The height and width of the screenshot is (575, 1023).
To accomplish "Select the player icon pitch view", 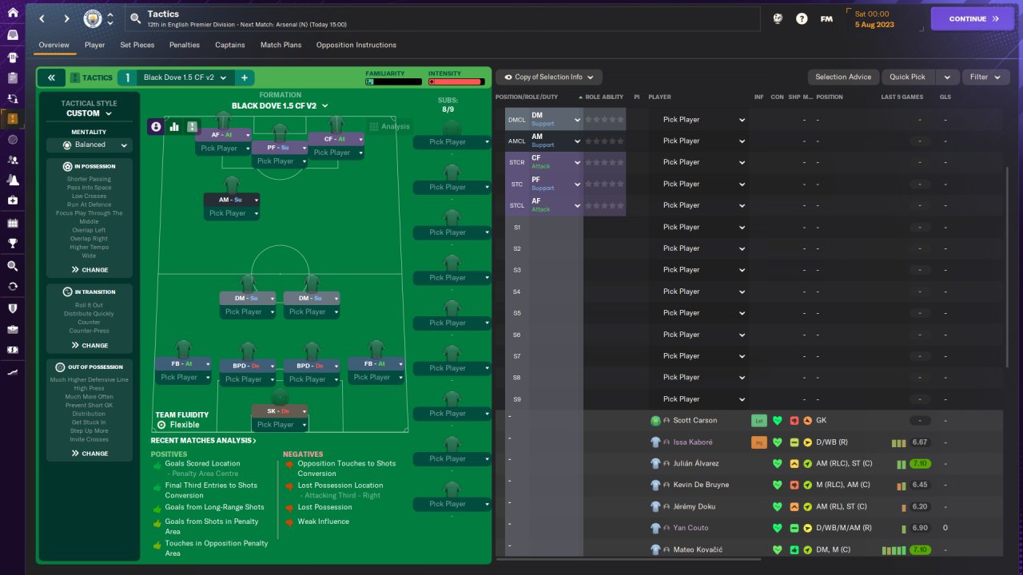I will pos(156,126).
